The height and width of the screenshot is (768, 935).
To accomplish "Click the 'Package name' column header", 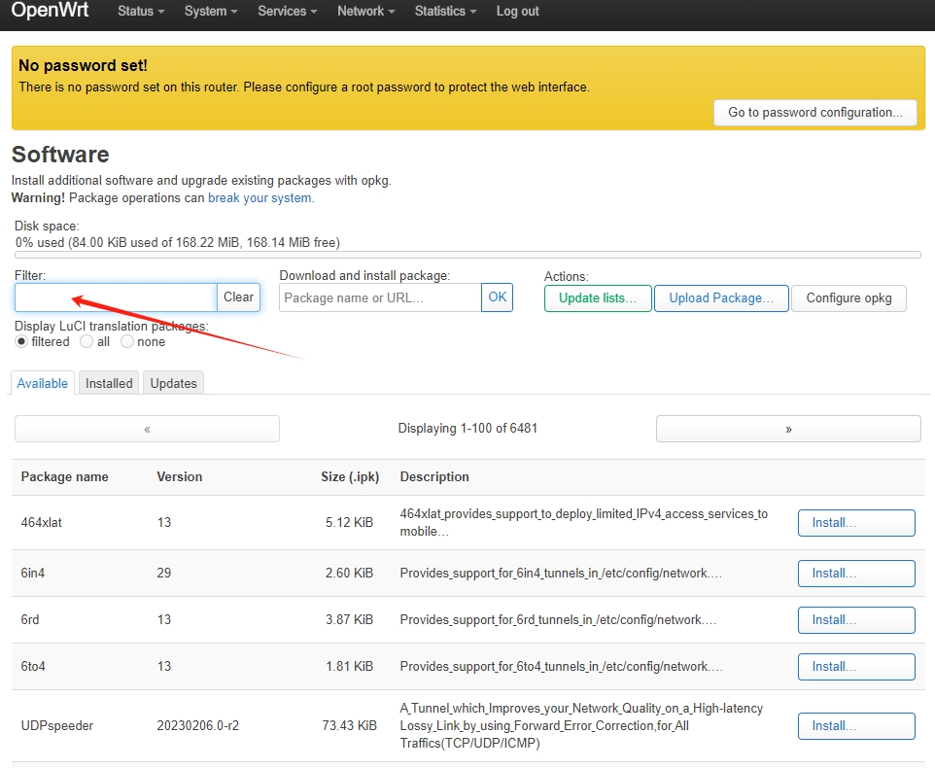I will [64, 477].
